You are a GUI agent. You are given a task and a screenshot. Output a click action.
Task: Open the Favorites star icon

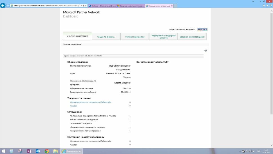click(x=267, y=5)
